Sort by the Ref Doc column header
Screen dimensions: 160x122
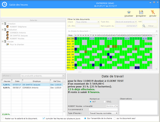coord(56,81)
